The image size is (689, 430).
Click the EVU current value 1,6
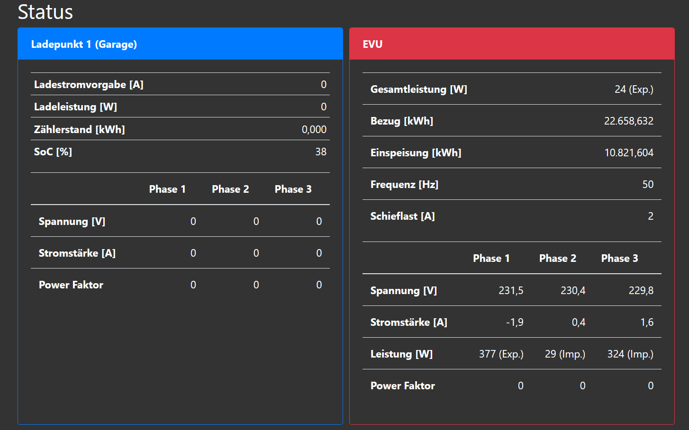pos(647,322)
